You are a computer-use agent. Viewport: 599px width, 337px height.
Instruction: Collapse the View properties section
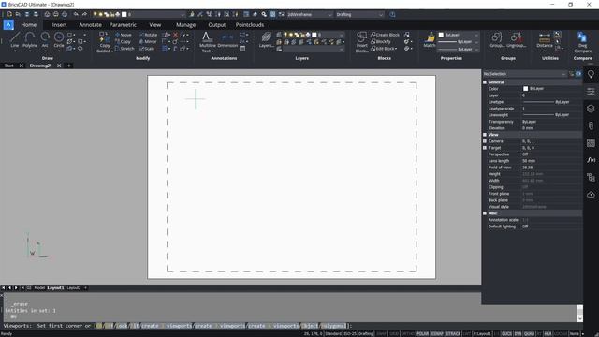pos(485,135)
